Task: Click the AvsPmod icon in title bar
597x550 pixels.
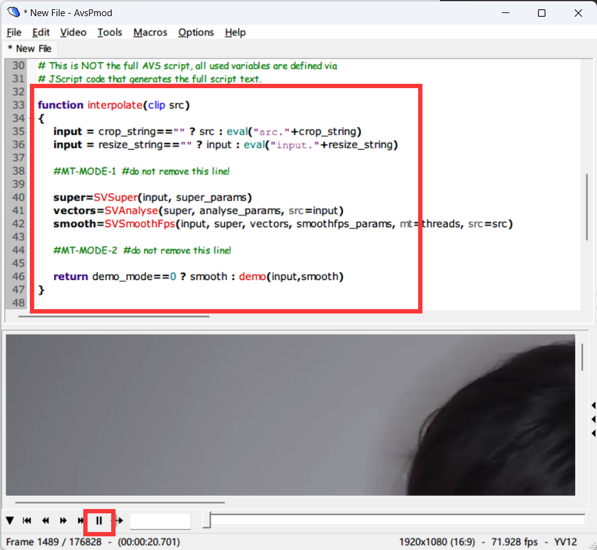Action: click(x=13, y=12)
